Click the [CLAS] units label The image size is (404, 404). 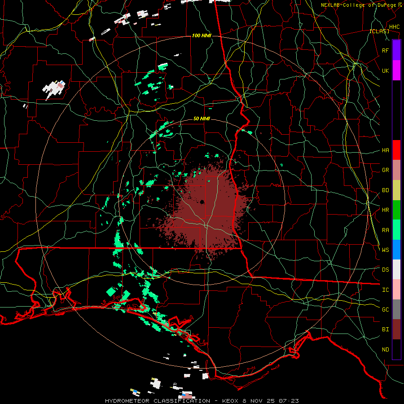(379, 31)
